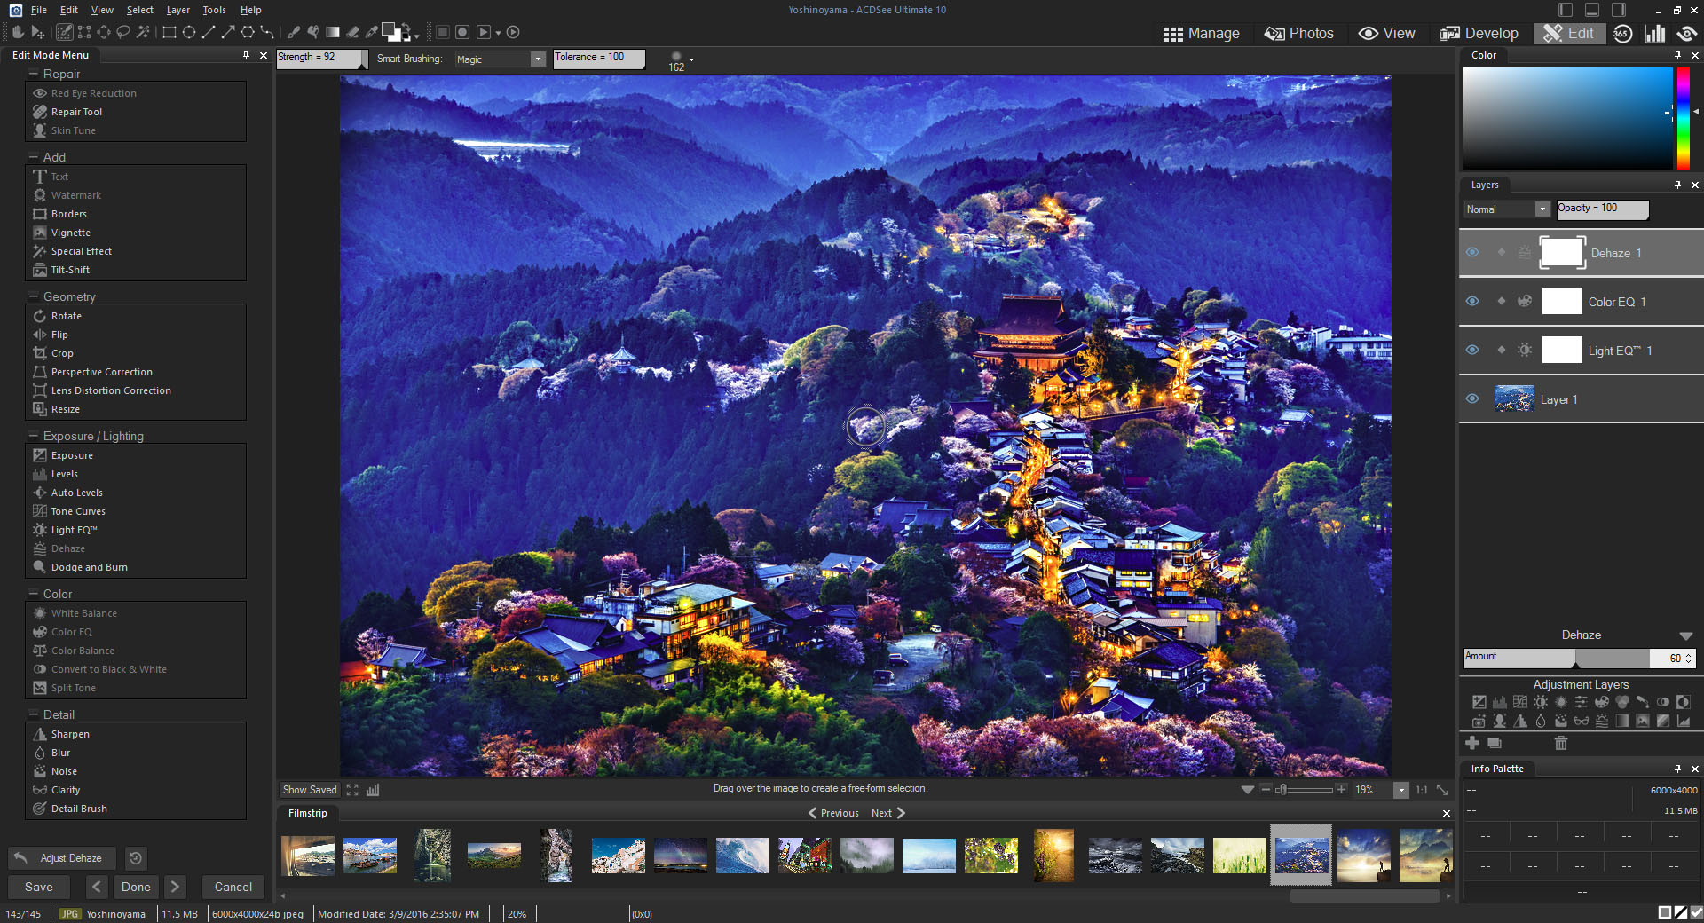
Task: Delete layer using the trash icon
Action: click(1561, 743)
